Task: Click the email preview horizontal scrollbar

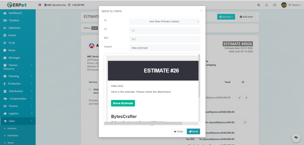Action: pos(143,123)
